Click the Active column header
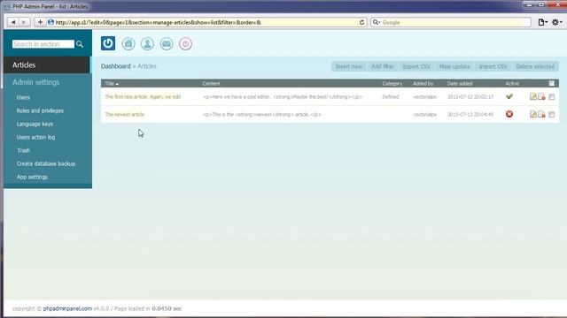This screenshot has width=567, height=318. pyautogui.click(x=512, y=83)
